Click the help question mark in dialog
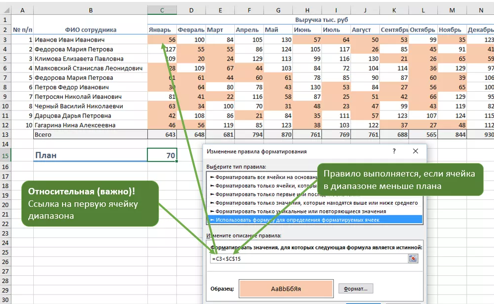Image resolution: width=494 pixels, height=304 pixels. pos(394,151)
